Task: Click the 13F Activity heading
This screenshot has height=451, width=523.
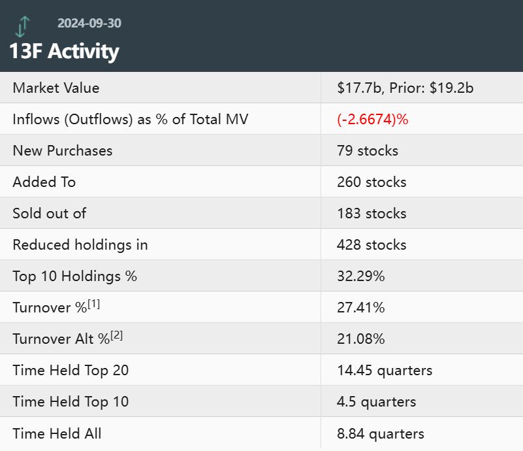Action: pos(64,51)
